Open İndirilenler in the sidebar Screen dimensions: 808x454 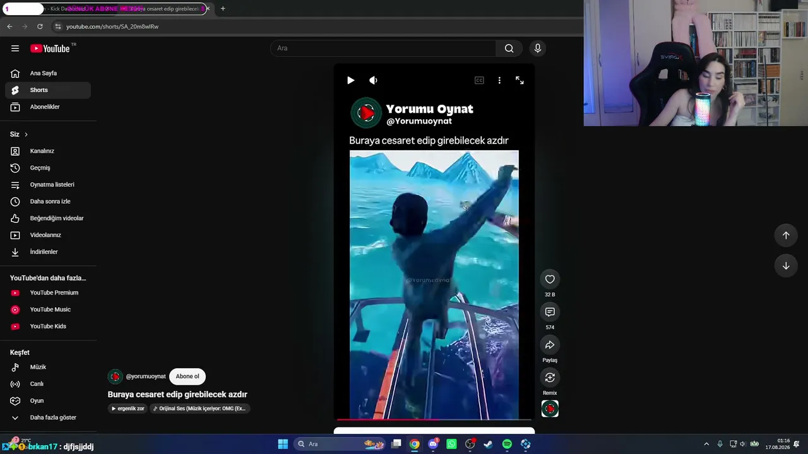pyautogui.click(x=48, y=252)
